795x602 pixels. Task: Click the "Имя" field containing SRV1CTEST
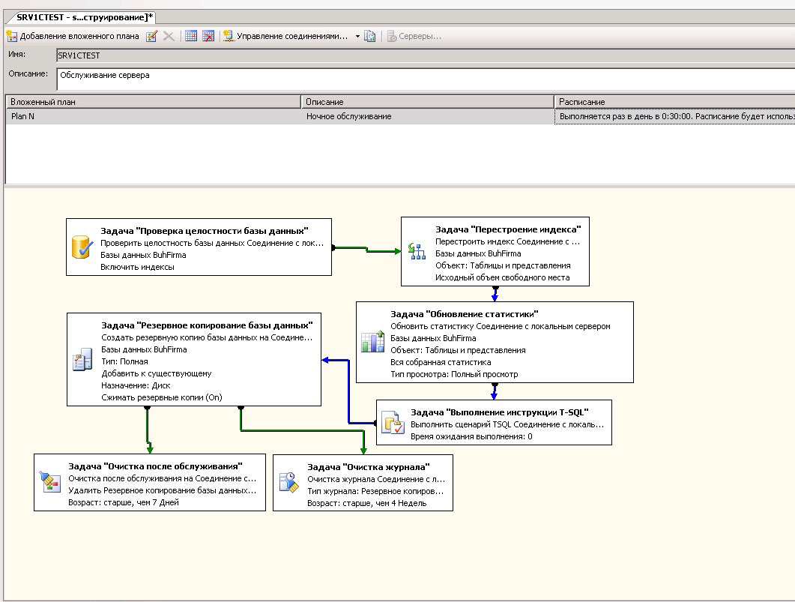[x=420, y=55]
